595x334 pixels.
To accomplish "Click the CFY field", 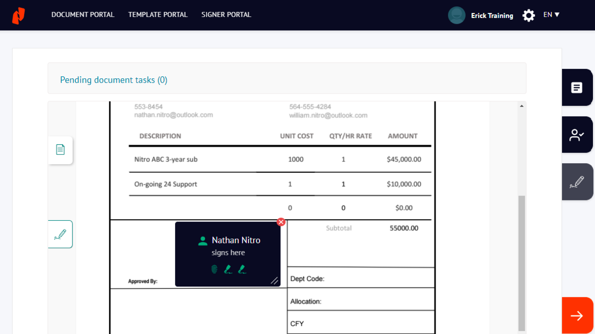I will pyautogui.click(x=361, y=322).
